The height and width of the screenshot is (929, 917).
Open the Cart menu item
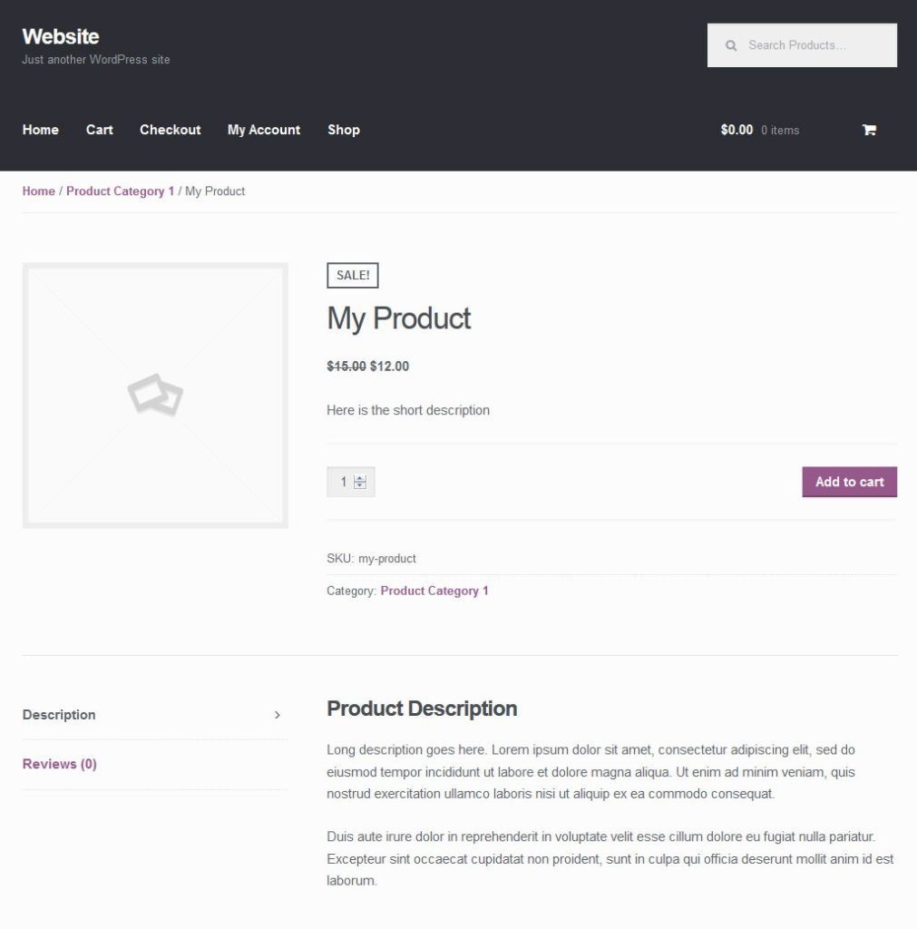[x=99, y=130]
